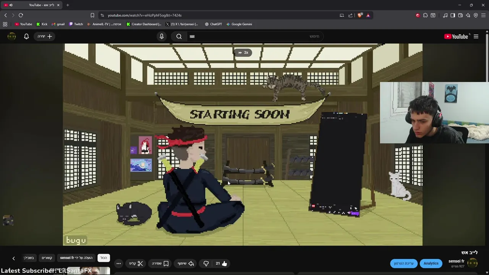The width and height of the screenshot is (489, 275).
Task: Click the 'קליפ' clip button
Action: click(136, 264)
